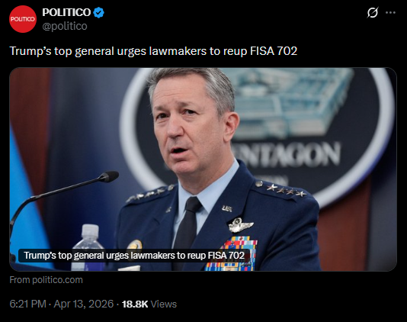Click the POLITICO display name
This screenshot has height=322, width=407.
(66, 12)
